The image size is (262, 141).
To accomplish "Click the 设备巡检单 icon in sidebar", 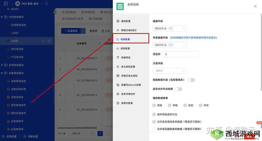I will click(x=8, y=97).
